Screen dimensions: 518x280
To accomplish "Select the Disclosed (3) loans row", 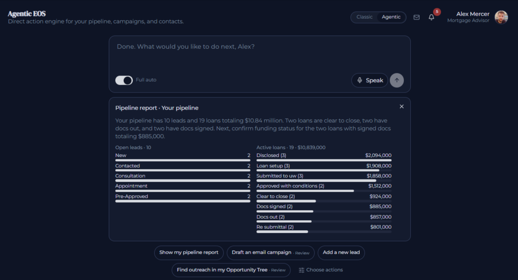I will point(324,157).
